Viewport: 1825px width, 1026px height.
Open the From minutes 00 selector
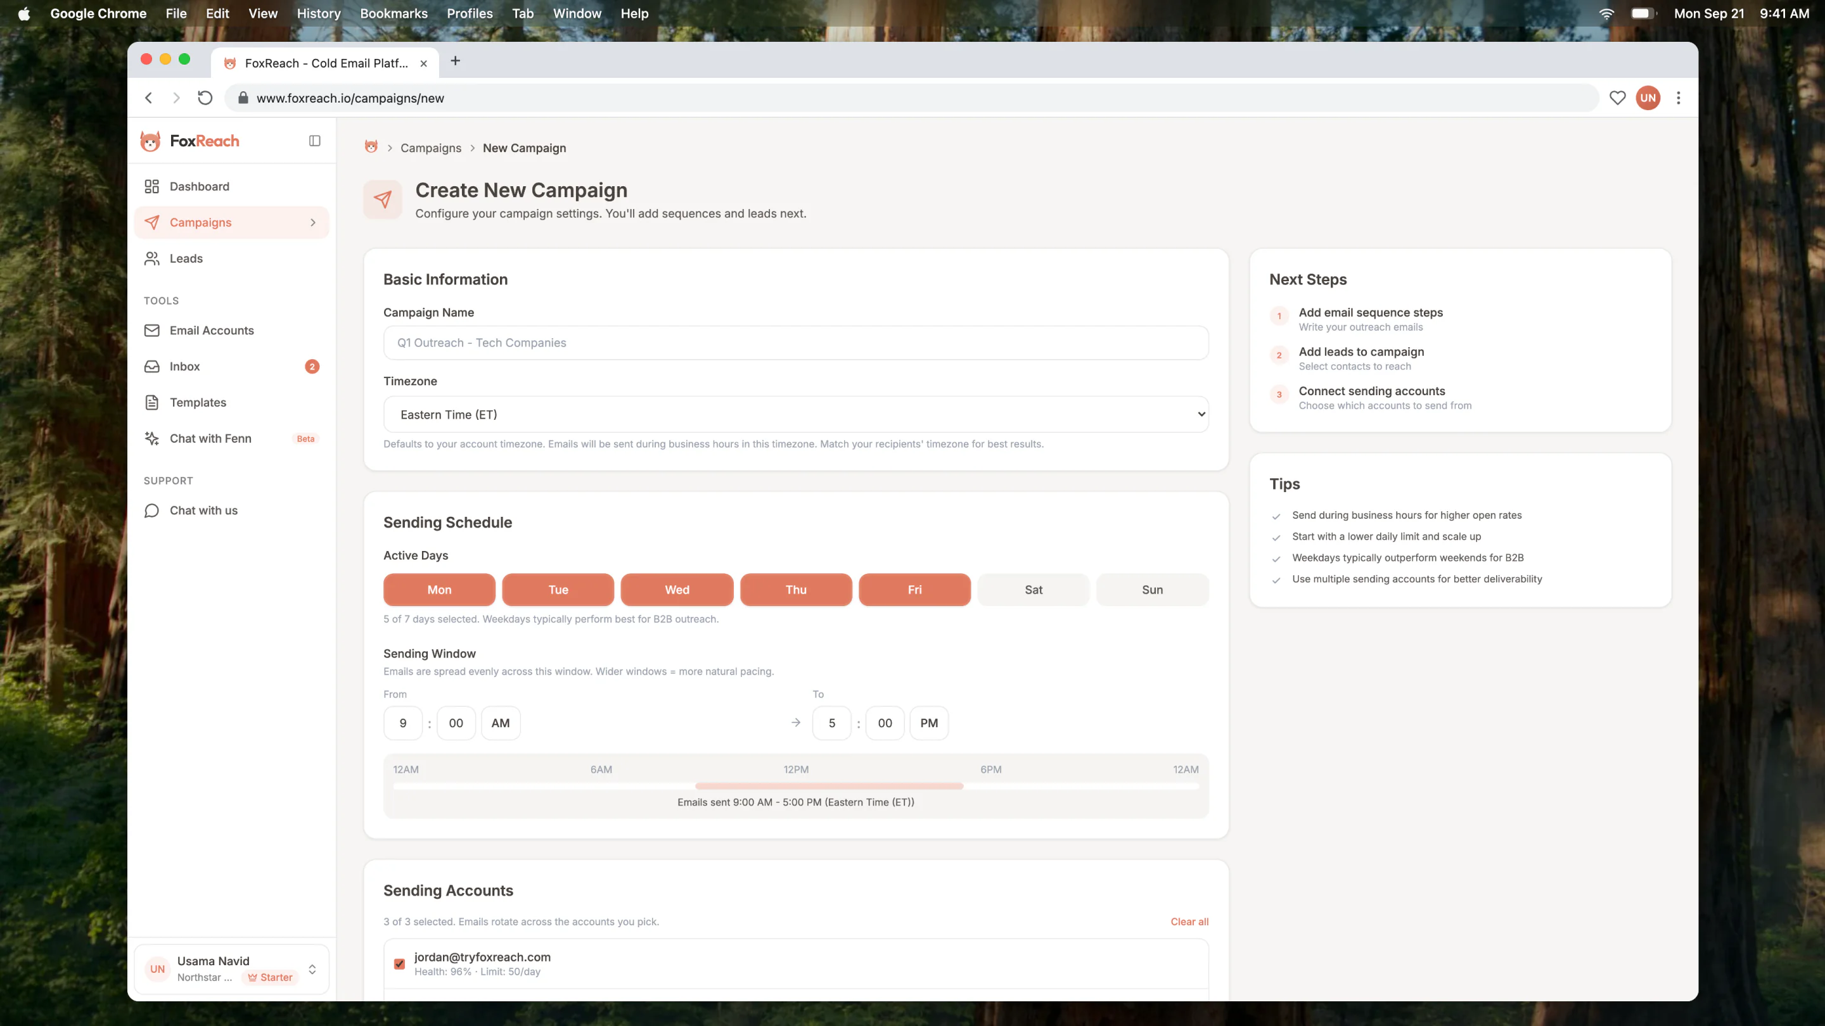pyautogui.click(x=456, y=723)
